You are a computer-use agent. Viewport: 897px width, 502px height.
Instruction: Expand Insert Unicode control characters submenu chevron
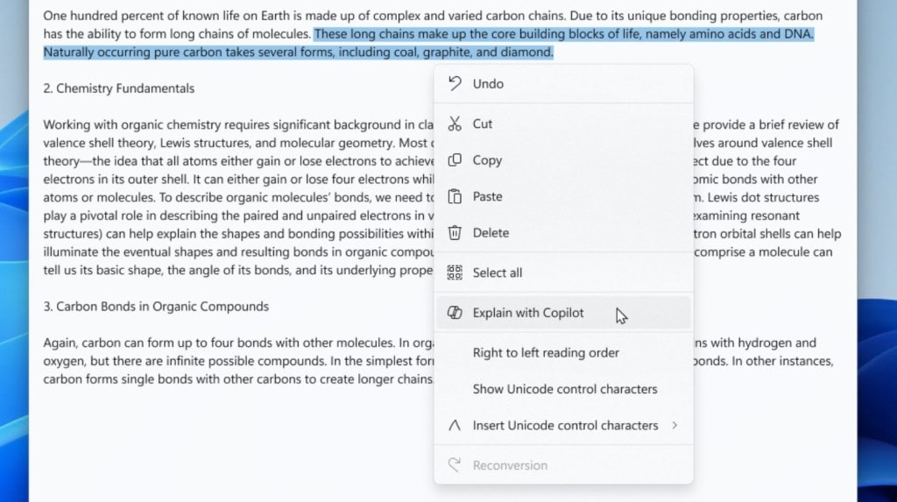tap(675, 425)
